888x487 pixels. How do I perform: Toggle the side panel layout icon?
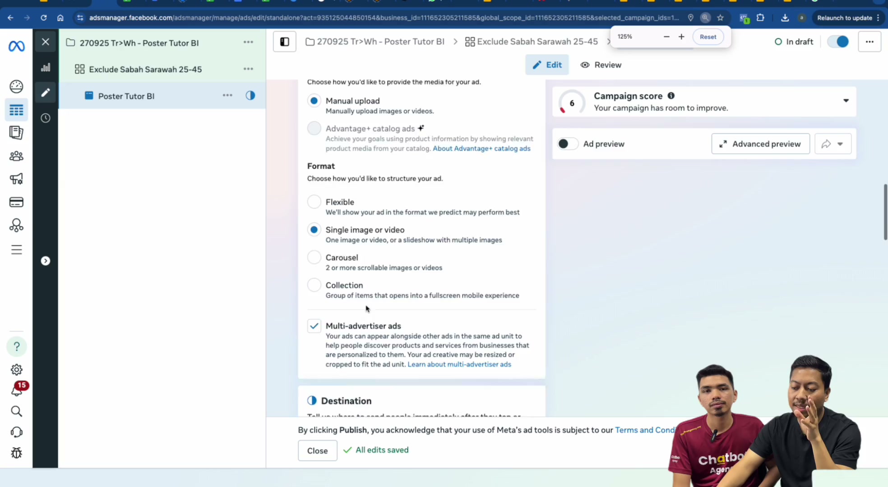click(285, 42)
